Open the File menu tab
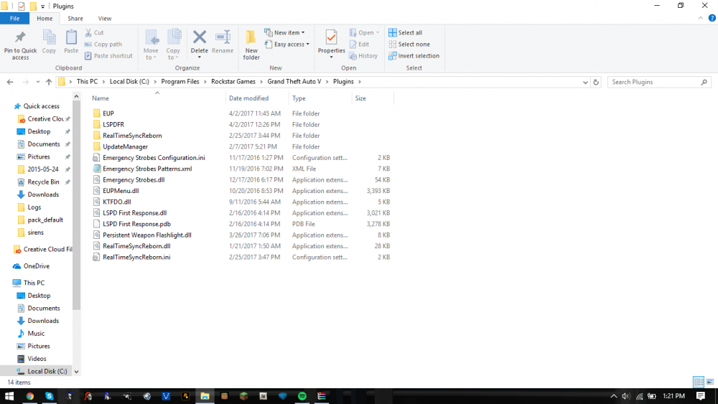 point(14,19)
